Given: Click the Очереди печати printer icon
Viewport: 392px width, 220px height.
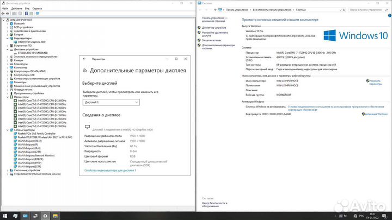Looking at the screenshot, I should click(x=11, y=90).
